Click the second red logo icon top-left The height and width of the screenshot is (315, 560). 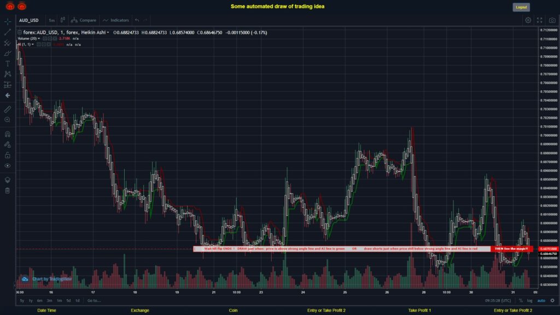[22, 6]
